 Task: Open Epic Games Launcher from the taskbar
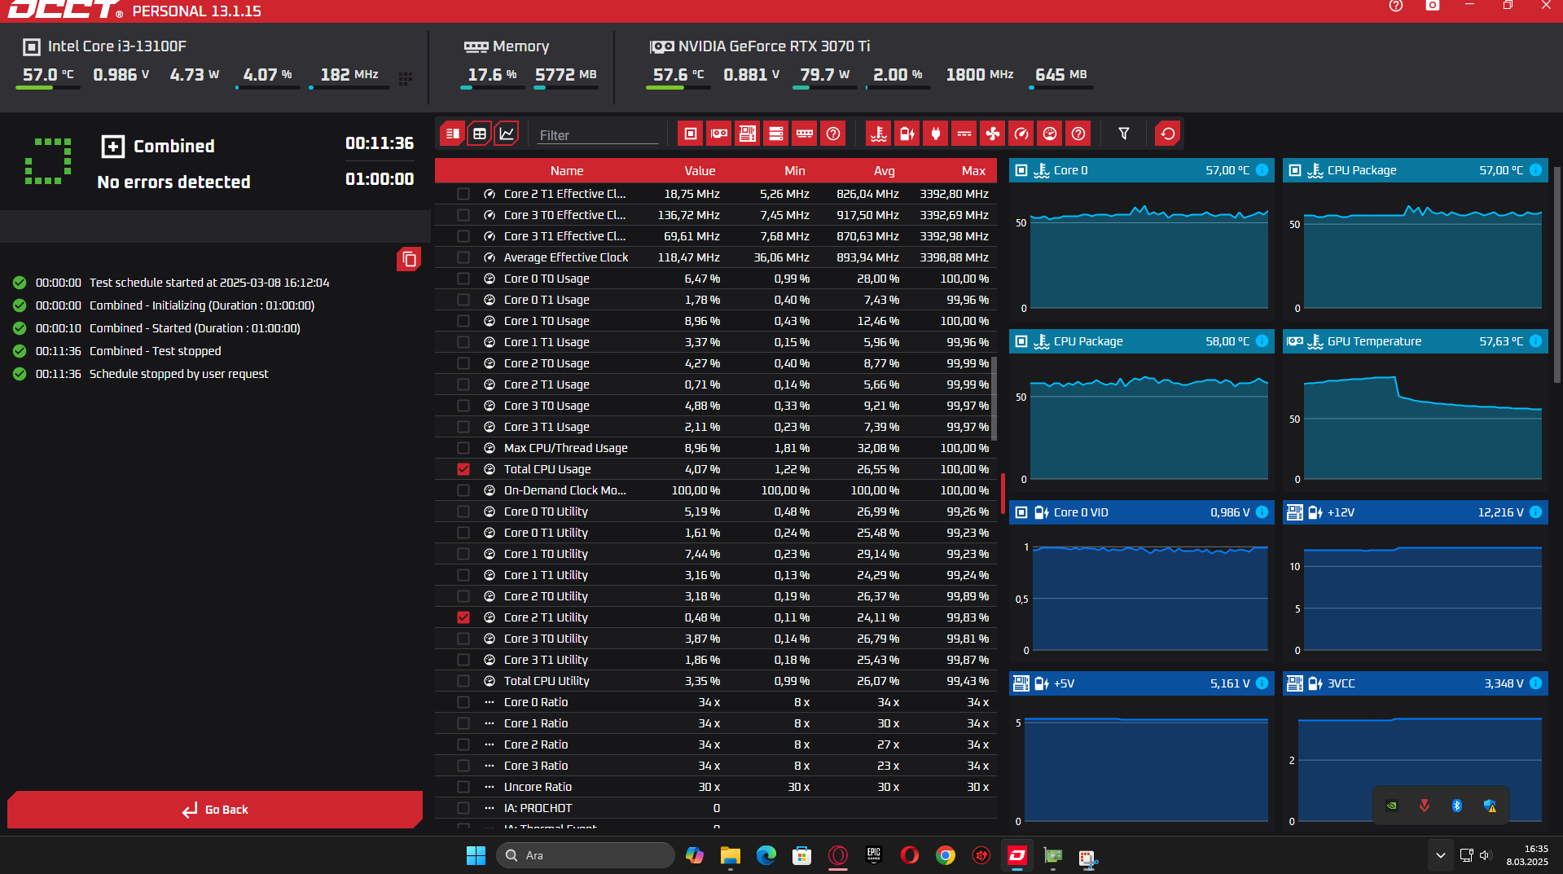[x=873, y=855]
